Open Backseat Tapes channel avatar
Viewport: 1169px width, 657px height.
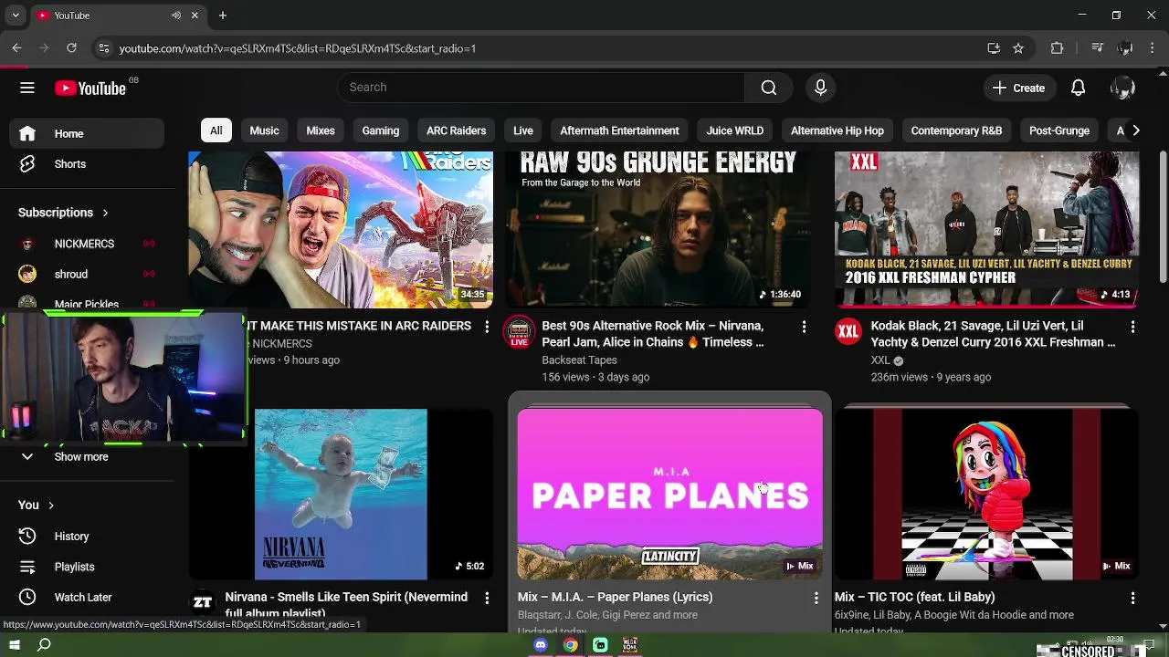[x=520, y=331]
